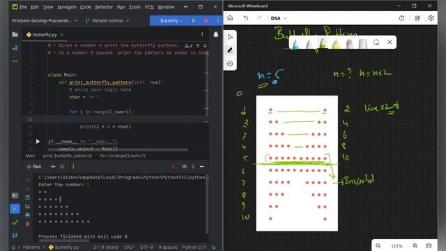
Task: Stop process in the Run panel toolbar
Action: 62,167
